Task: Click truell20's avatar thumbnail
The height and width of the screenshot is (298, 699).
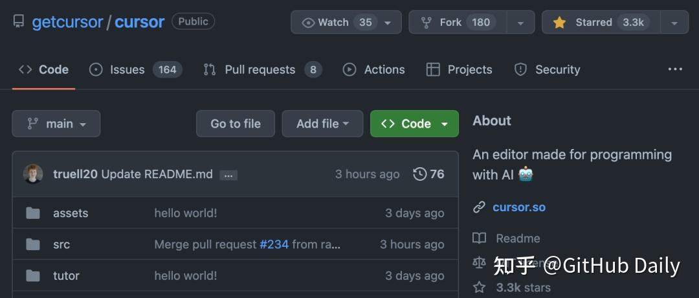Action: pos(33,174)
